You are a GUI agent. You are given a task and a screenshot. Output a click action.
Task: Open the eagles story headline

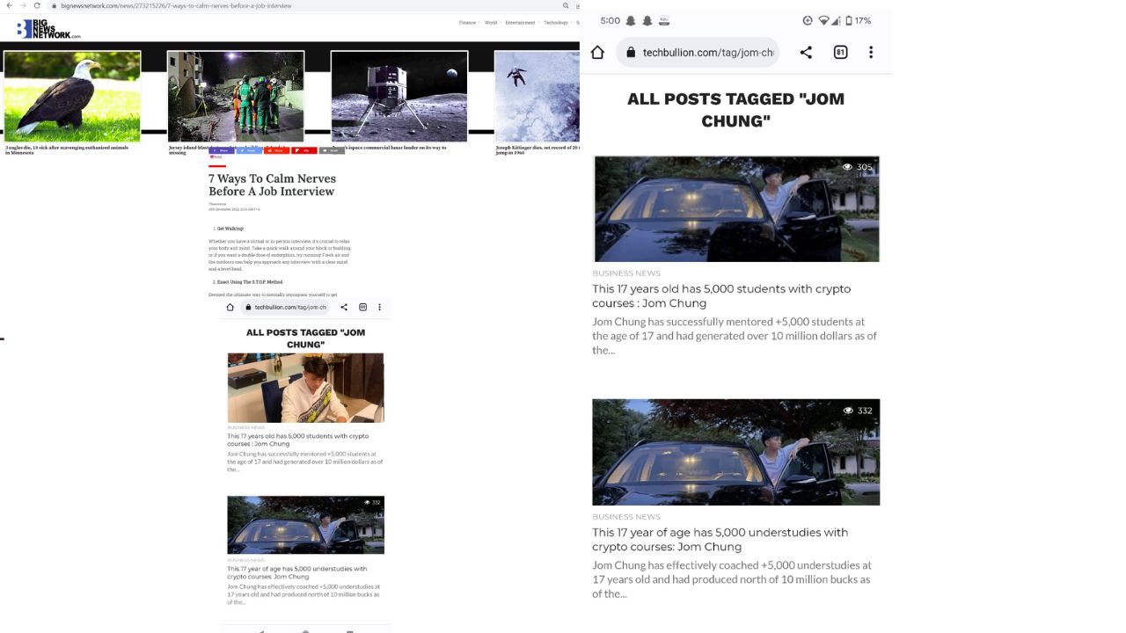[x=67, y=150]
